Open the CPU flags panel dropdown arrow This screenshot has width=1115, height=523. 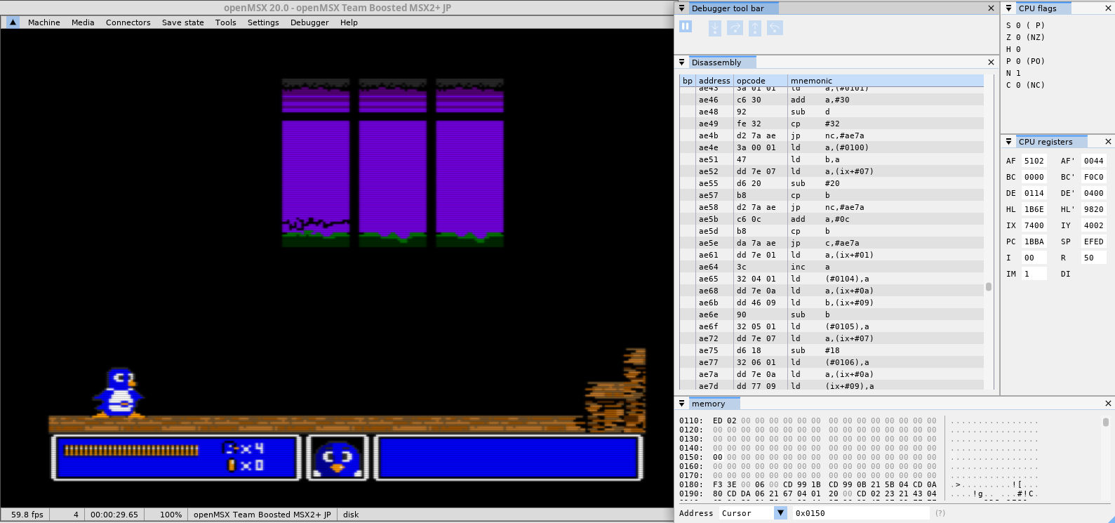click(1008, 8)
